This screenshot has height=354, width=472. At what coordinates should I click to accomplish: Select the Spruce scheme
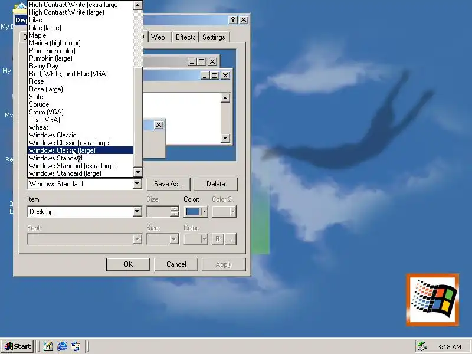tap(80, 104)
